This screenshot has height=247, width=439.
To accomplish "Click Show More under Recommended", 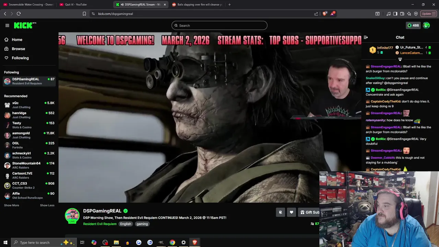I will (x=11, y=205).
